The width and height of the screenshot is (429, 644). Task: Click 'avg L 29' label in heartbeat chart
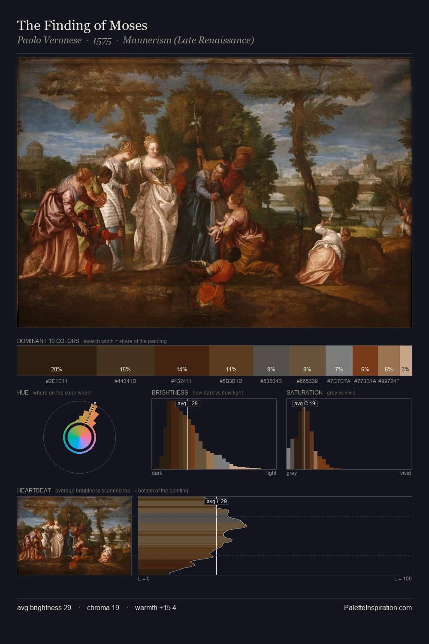click(217, 501)
